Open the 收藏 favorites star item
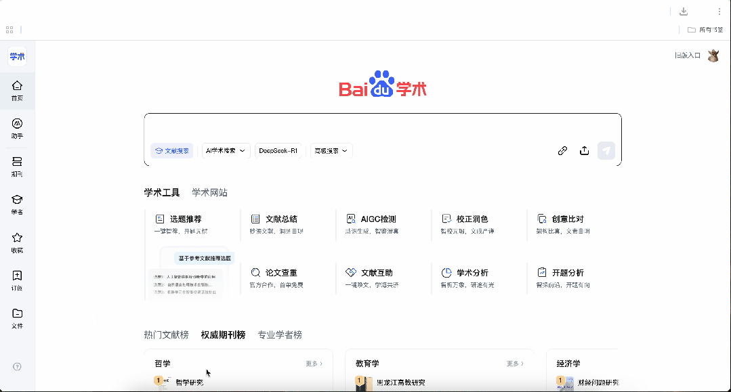This screenshot has width=731, height=392. click(17, 243)
